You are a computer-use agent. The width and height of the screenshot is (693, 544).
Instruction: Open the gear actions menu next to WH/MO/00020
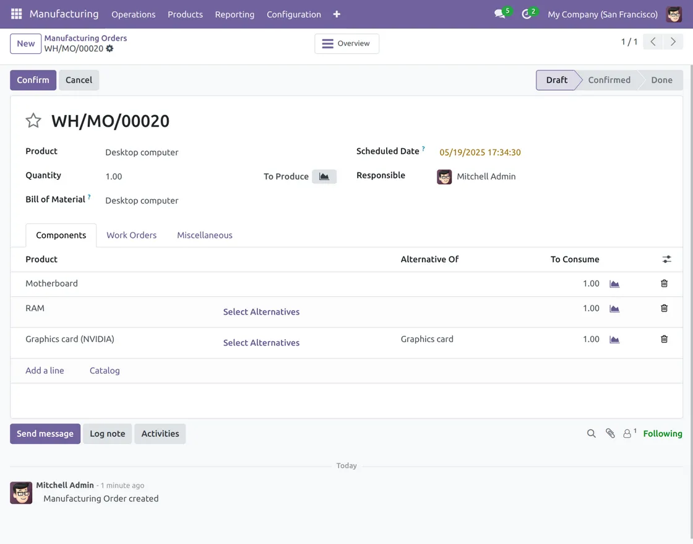click(x=110, y=49)
